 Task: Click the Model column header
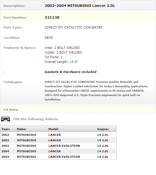coord(53,129)
